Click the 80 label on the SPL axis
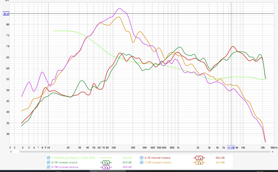Image resolution: width=278 pixels, height=172 pixels. (x=8, y=25)
